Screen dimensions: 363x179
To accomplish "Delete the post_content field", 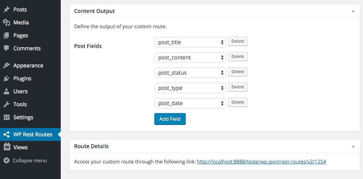I will (x=238, y=57).
